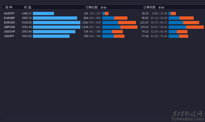Viewport: 205px width, 122px height.
Task: Click the GBPUSD light-blue profit bar
Action: 57,27
